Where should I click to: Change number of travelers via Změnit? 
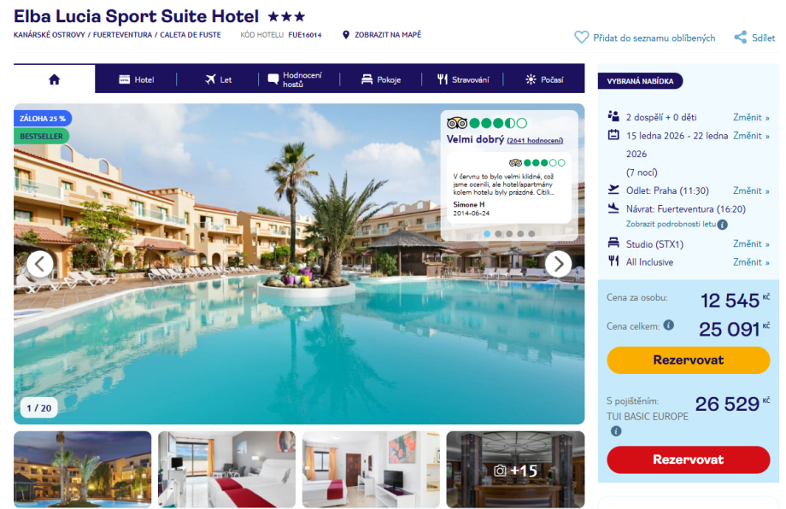pyautogui.click(x=751, y=117)
